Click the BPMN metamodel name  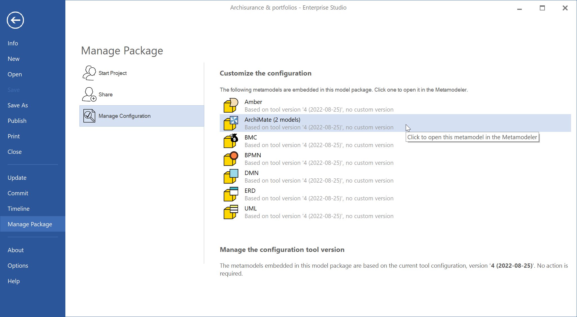pyautogui.click(x=252, y=155)
